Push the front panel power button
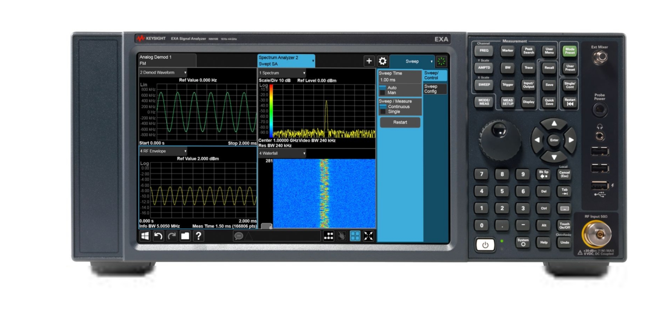This screenshot has height=310, width=670. (485, 245)
